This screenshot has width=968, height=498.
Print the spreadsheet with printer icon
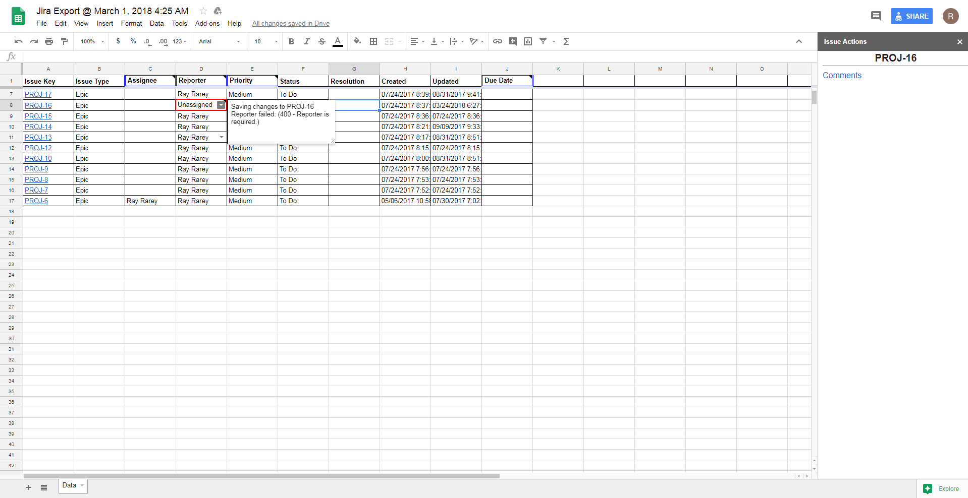[49, 41]
